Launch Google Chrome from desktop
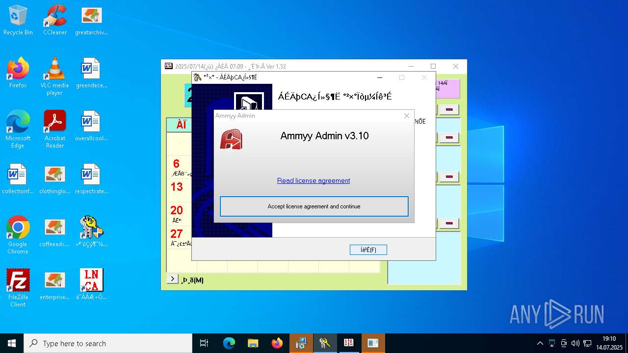 click(18, 235)
